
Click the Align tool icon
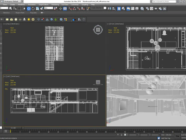tap(114, 9)
